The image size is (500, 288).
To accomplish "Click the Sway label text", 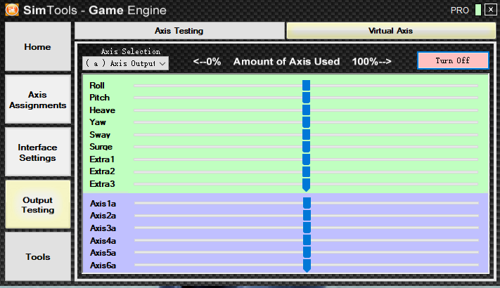I will point(100,134).
